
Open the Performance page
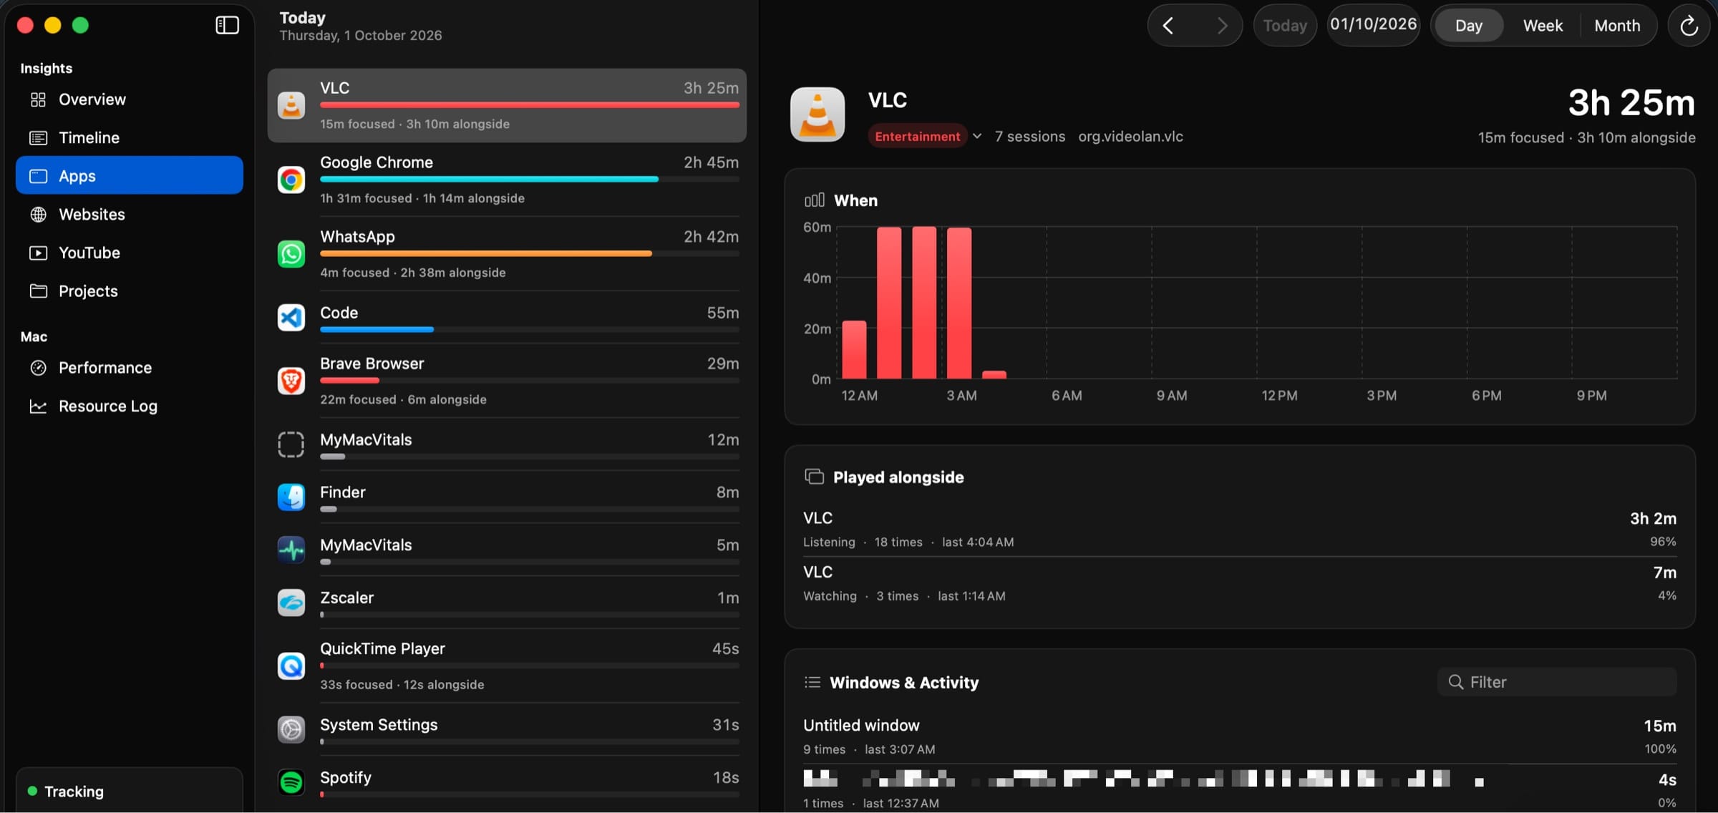click(x=129, y=368)
